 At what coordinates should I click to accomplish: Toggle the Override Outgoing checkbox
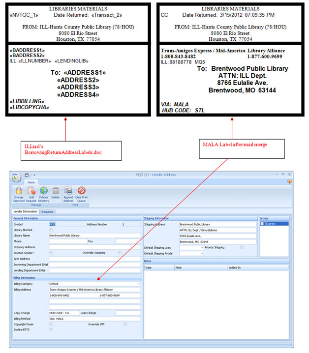point(120,253)
